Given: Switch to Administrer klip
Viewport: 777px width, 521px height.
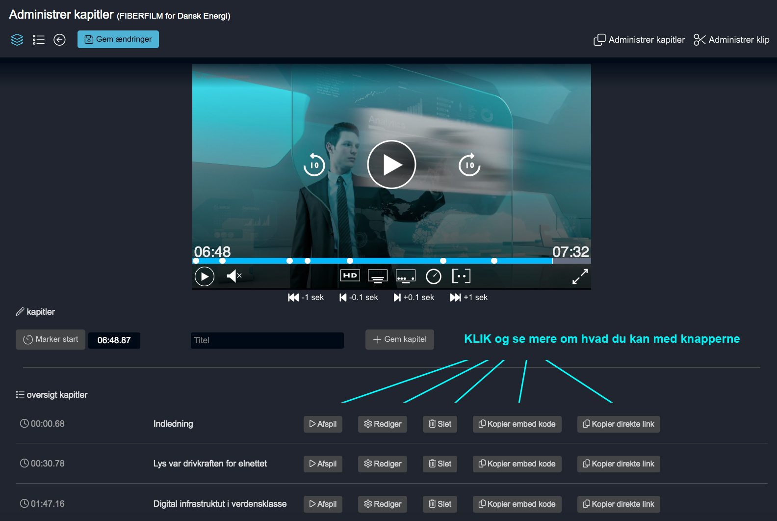Looking at the screenshot, I should coord(731,40).
